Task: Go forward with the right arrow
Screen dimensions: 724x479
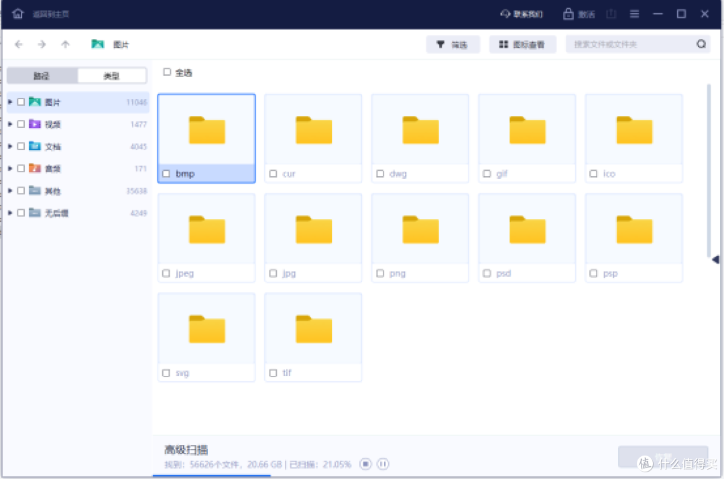Action: tap(42, 44)
